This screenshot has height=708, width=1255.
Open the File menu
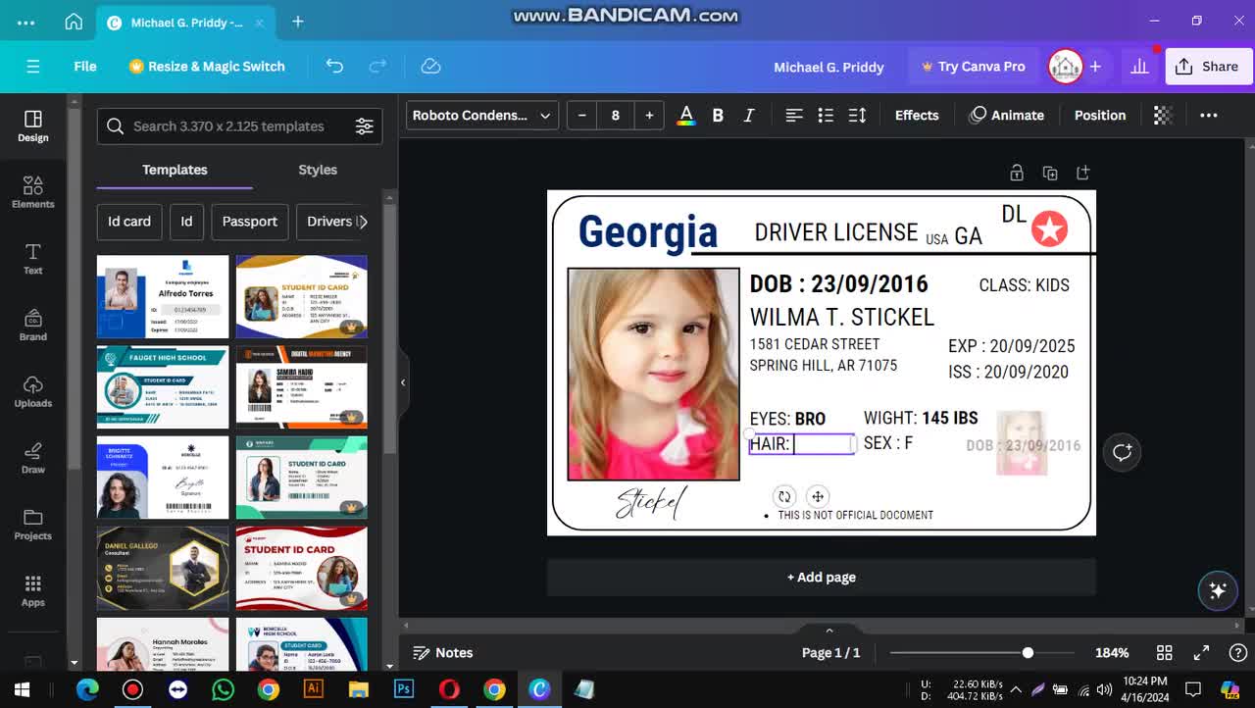[84, 66]
